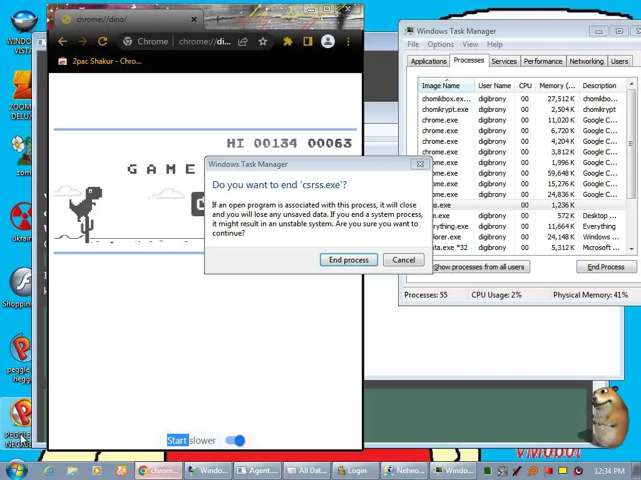The image size is (641, 480).
Task: Switch to Netwo... taskbar button
Action: point(405,471)
